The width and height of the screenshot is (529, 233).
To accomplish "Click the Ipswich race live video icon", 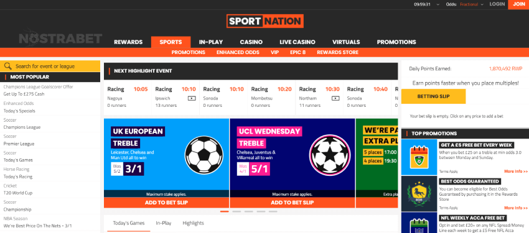I will [192, 99].
